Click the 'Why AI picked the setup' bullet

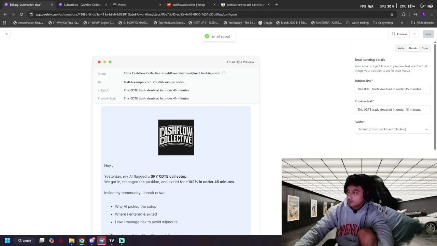pyautogui.click(x=136, y=206)
